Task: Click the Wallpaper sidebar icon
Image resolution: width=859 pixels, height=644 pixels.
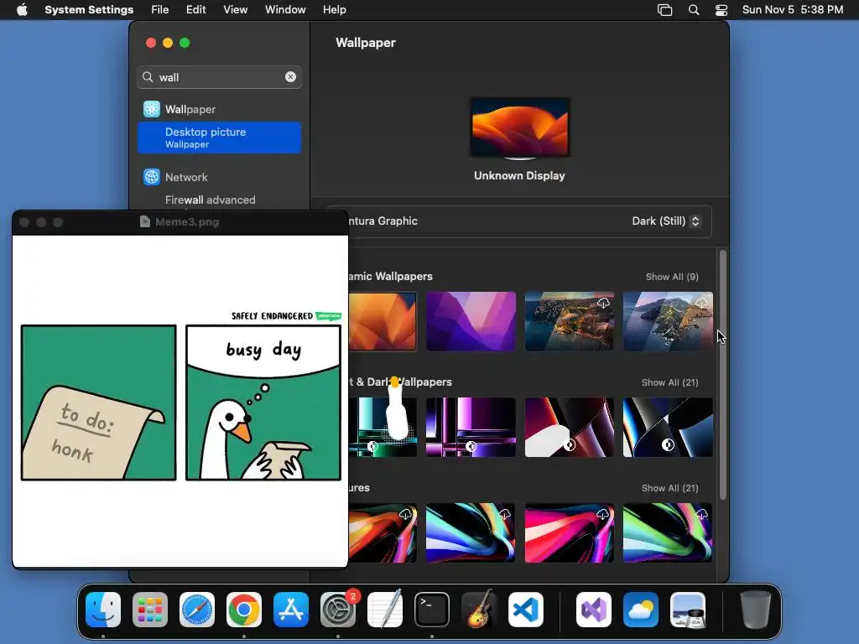Action: click(x=152, y=109)
